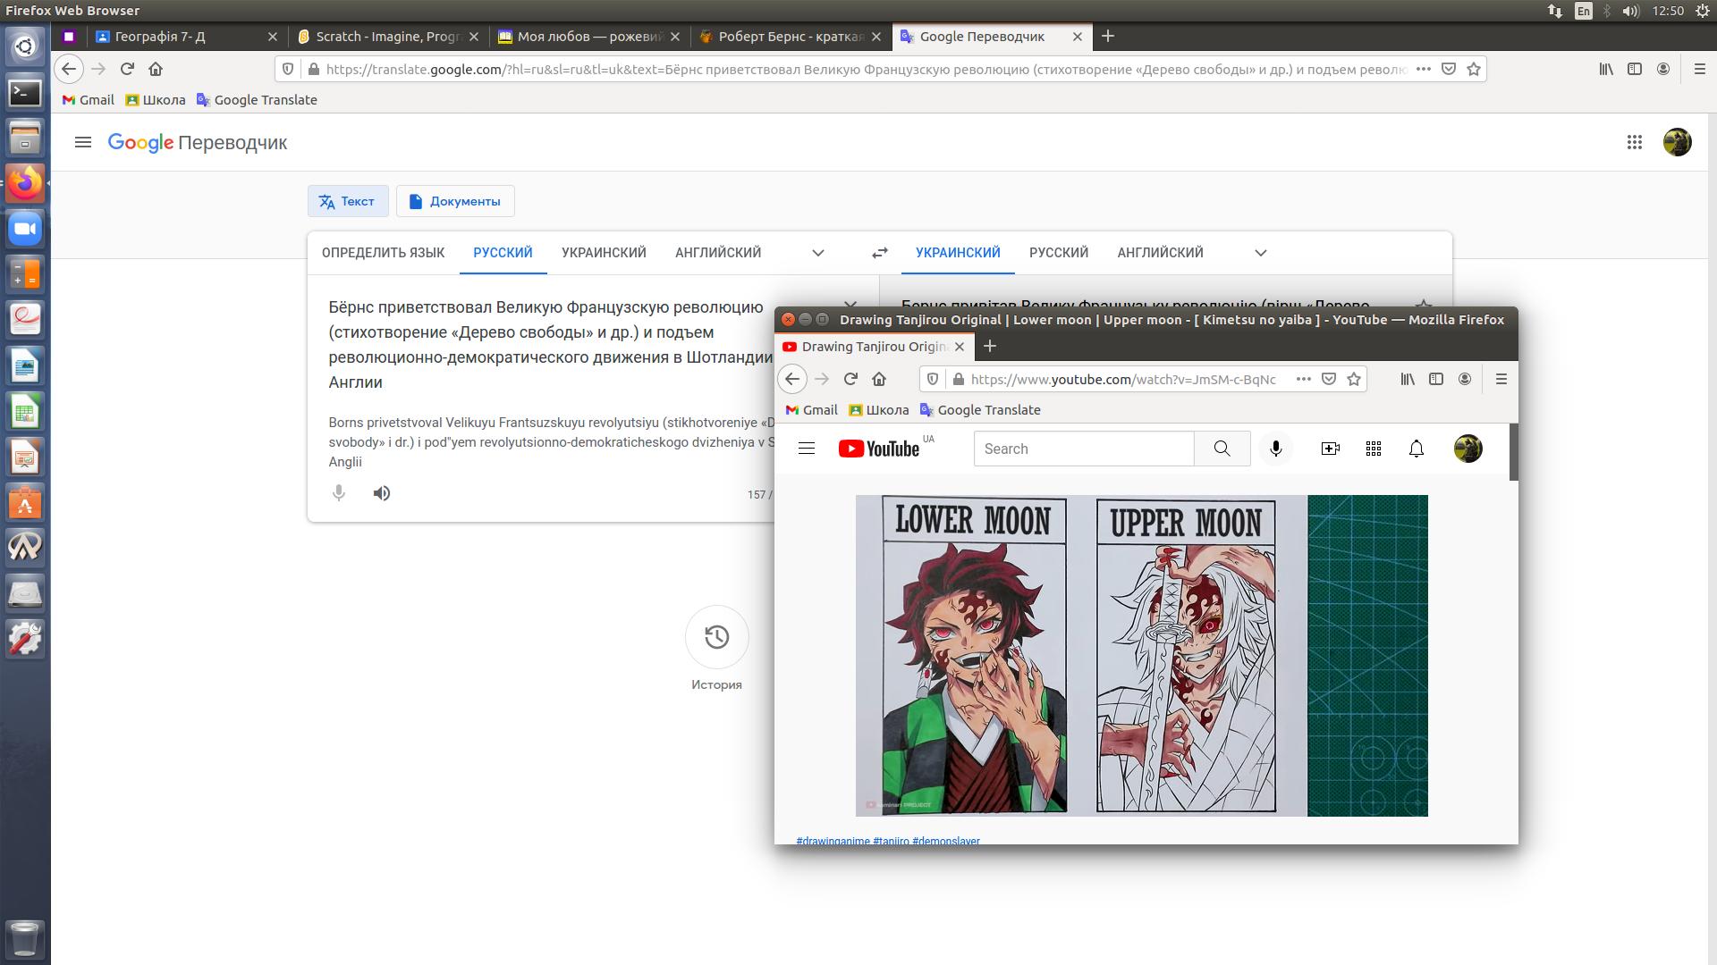
Task: Click the swap languages arrows icon
Action: [879, 253]
